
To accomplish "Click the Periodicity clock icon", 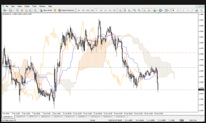I will tap(160, 10).
